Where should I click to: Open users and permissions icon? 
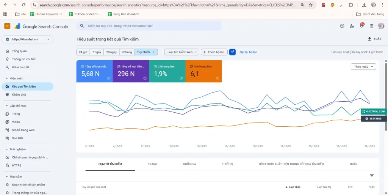tap(352, 26)
